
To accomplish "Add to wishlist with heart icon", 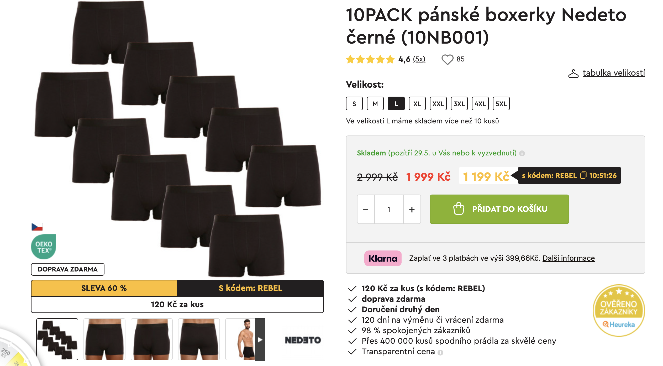I will tap(447, 59).
